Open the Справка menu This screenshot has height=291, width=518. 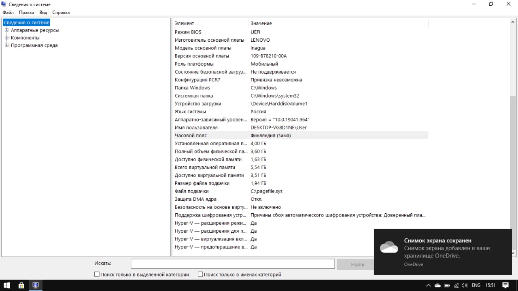pos(61,13)
